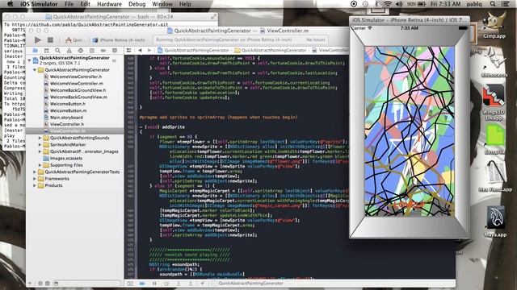Open the Notification Center list icon
The height and width of the screenshot is (290, 517).
click(x=505, y=4)
